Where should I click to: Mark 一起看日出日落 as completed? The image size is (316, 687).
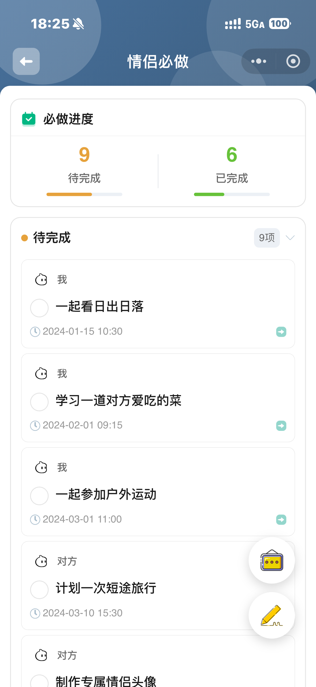tap(39, 308)
